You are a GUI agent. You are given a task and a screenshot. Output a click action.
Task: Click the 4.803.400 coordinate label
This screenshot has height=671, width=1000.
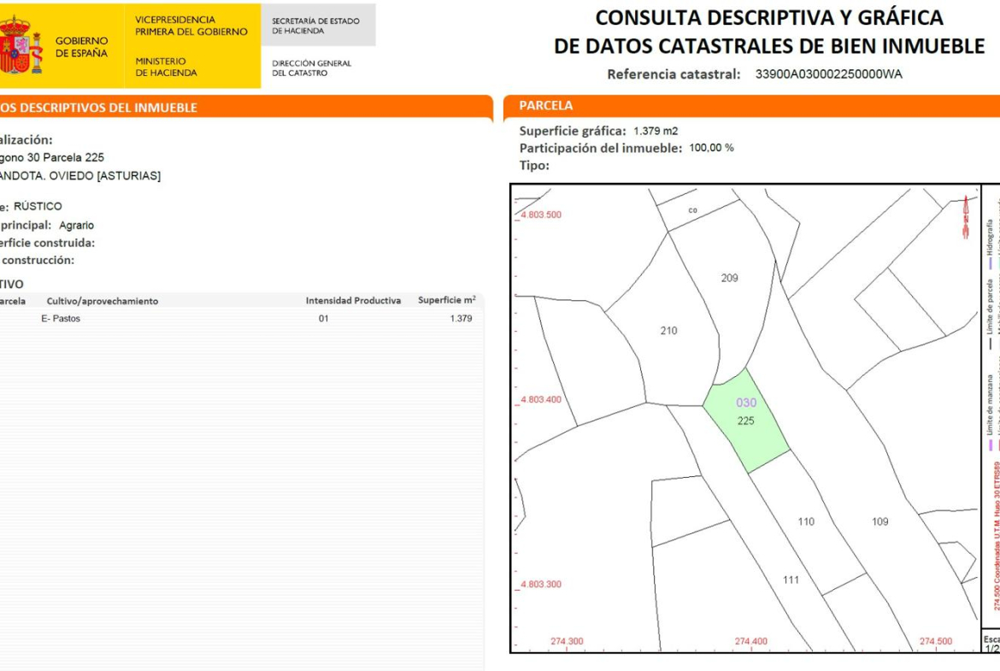[x=542, y=399]
